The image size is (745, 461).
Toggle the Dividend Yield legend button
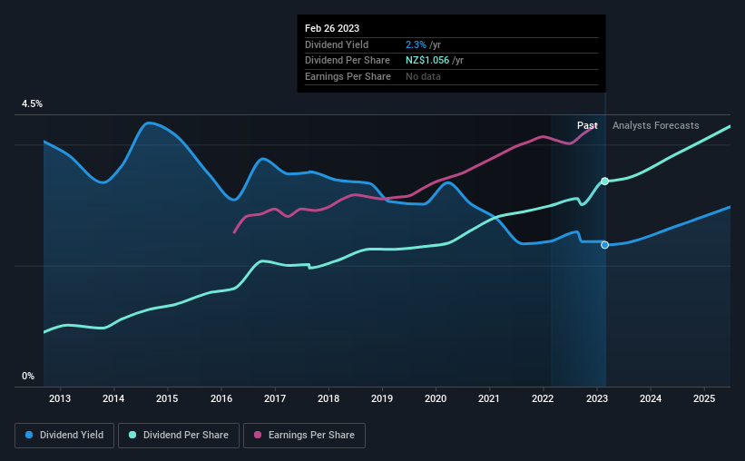(64, 436)
